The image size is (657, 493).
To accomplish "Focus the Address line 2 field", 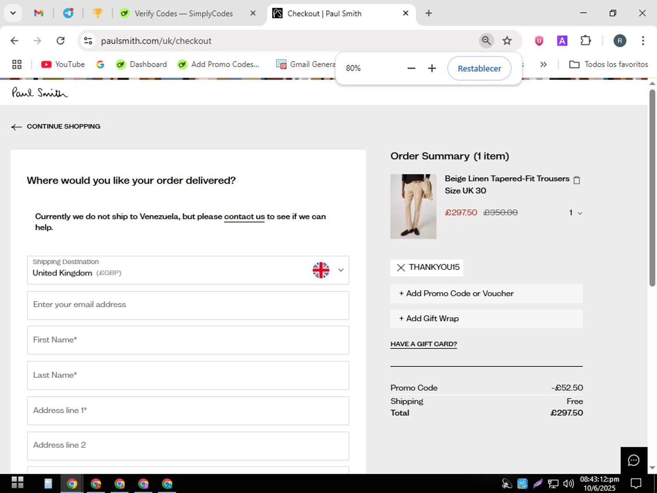I will [188, 446].
